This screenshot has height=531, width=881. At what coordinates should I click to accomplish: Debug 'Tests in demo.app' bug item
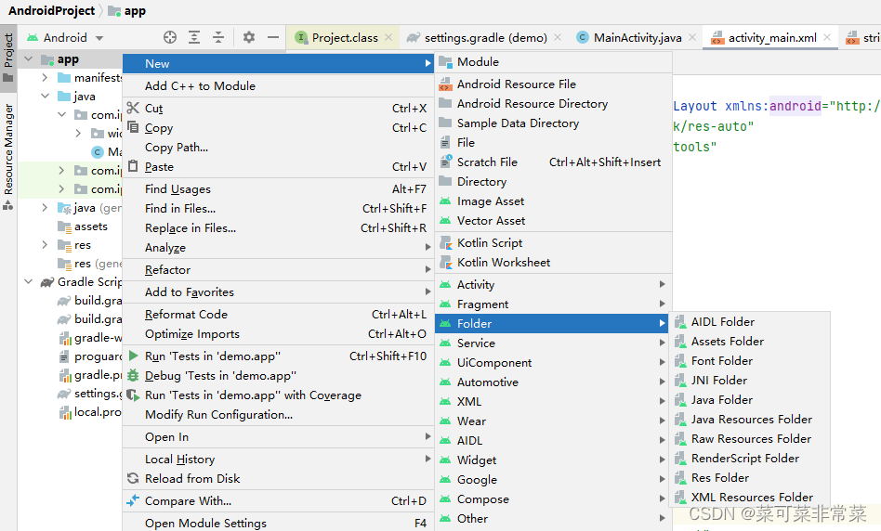coord(278,376)
